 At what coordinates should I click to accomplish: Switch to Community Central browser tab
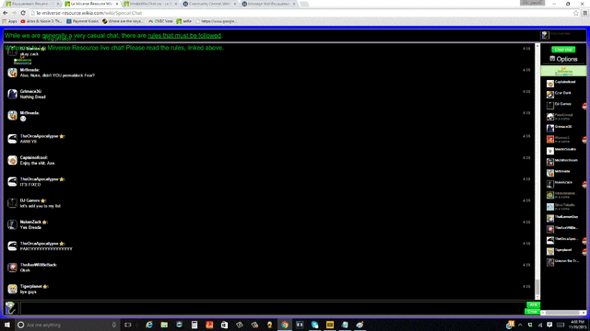[x=209, y=4]
